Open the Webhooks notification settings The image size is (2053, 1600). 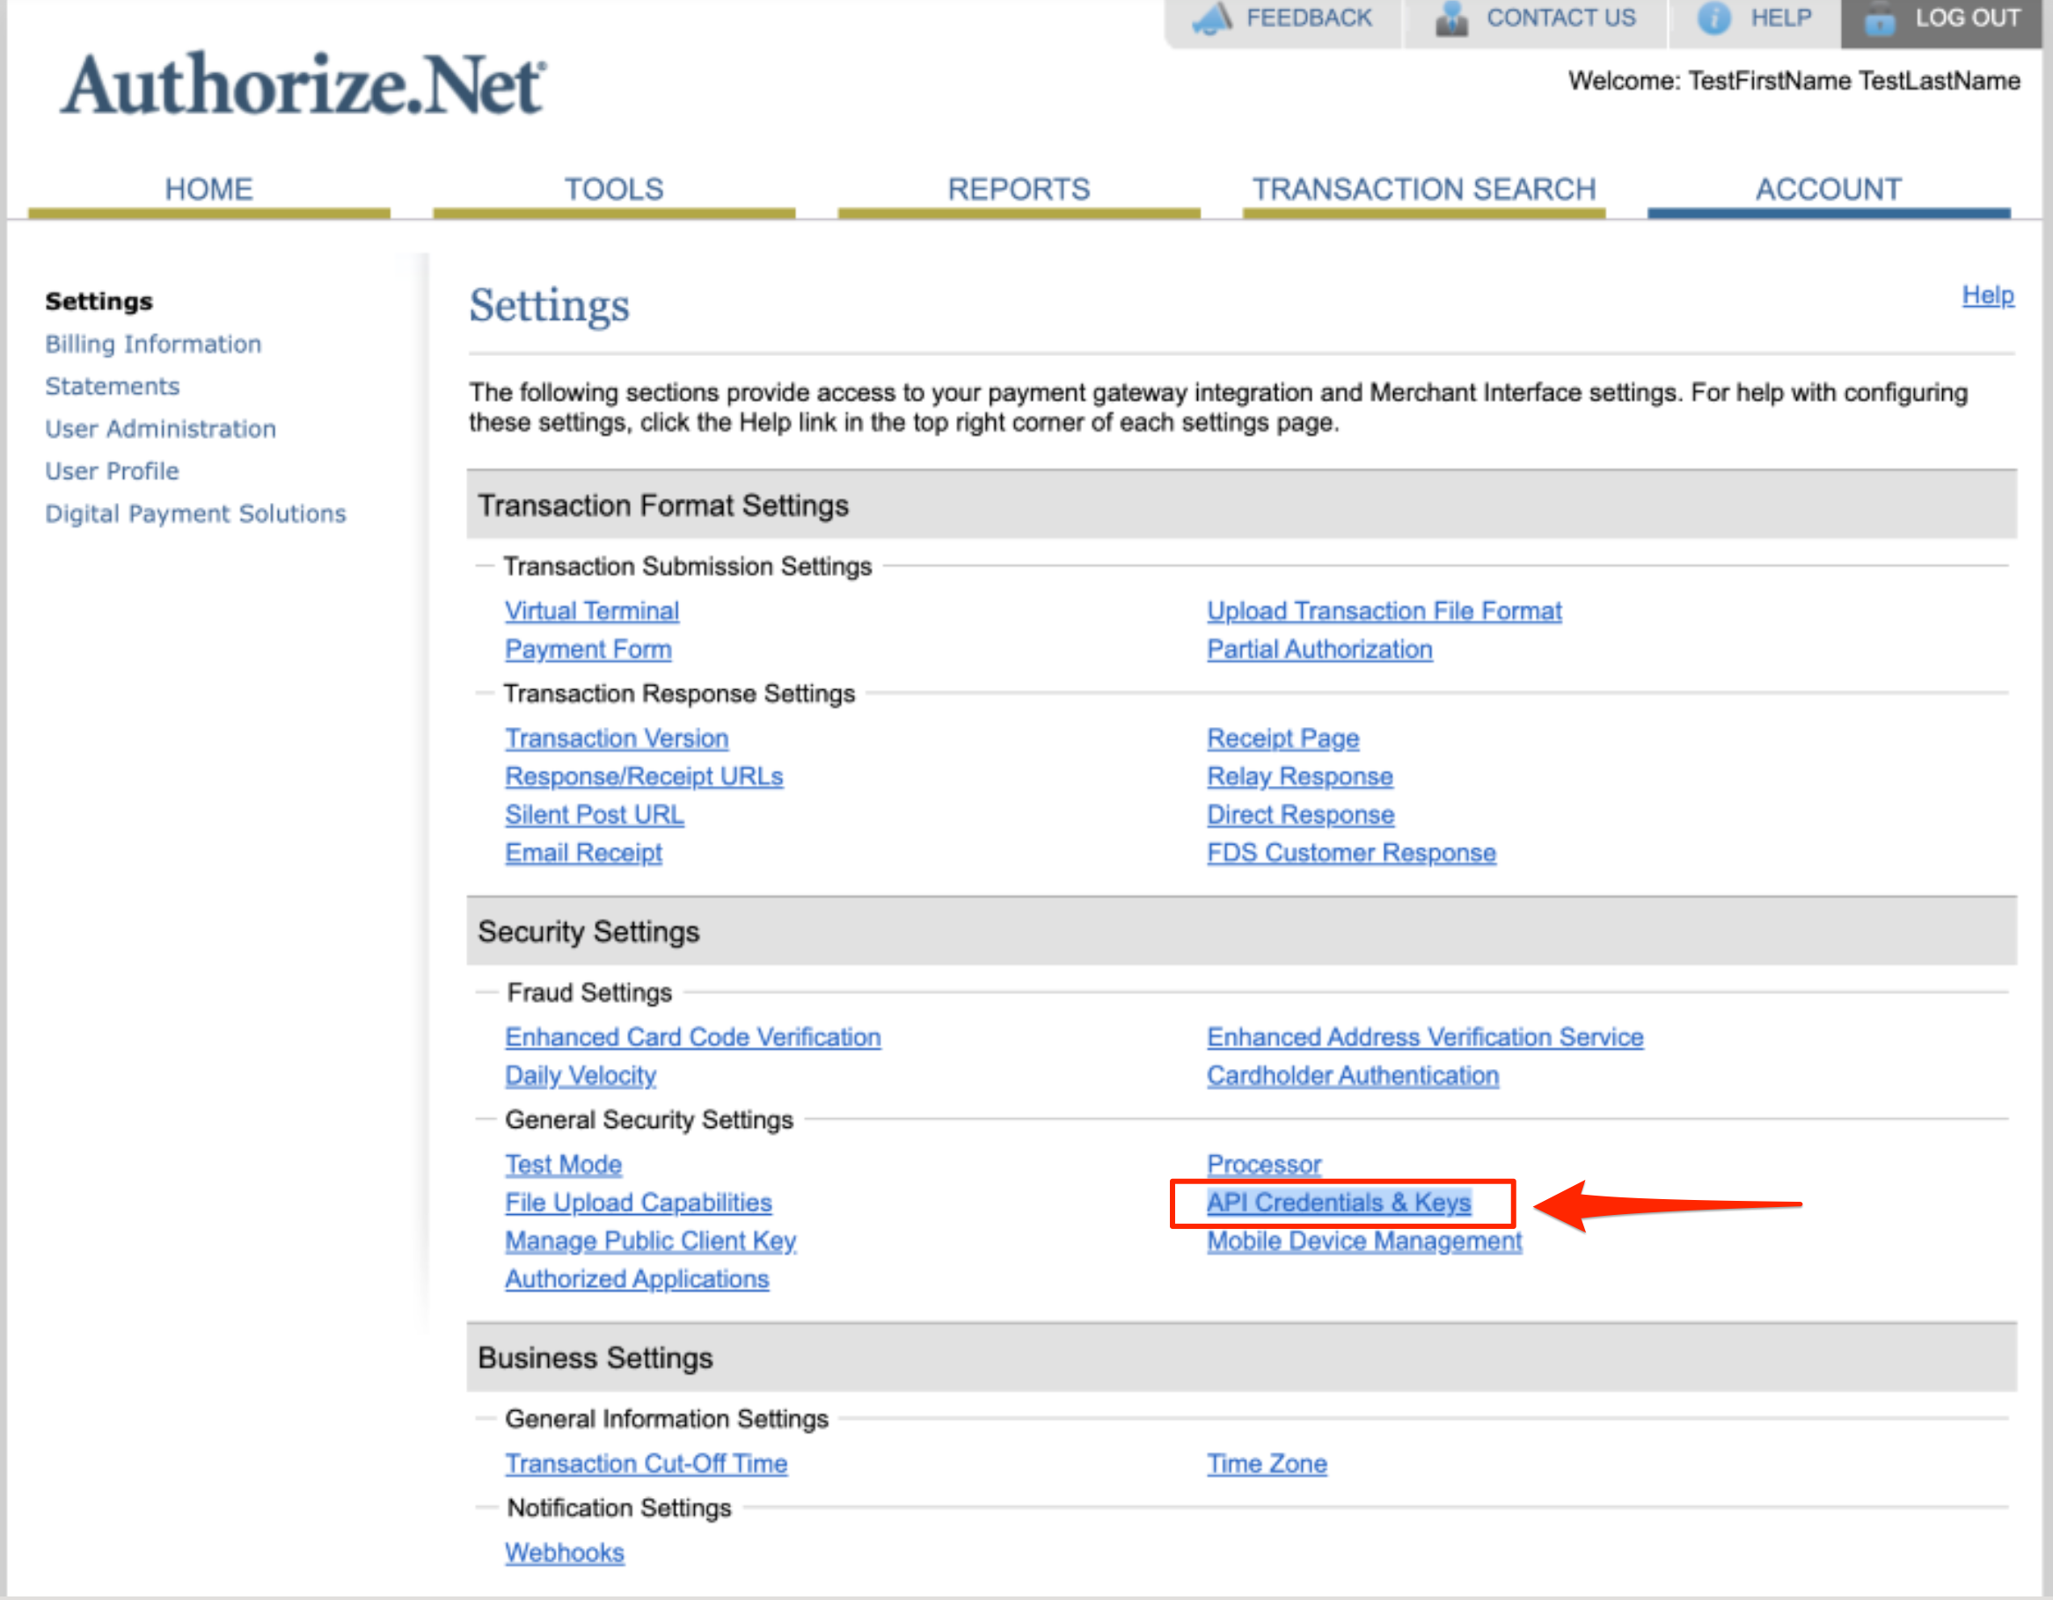point(564,1552)
